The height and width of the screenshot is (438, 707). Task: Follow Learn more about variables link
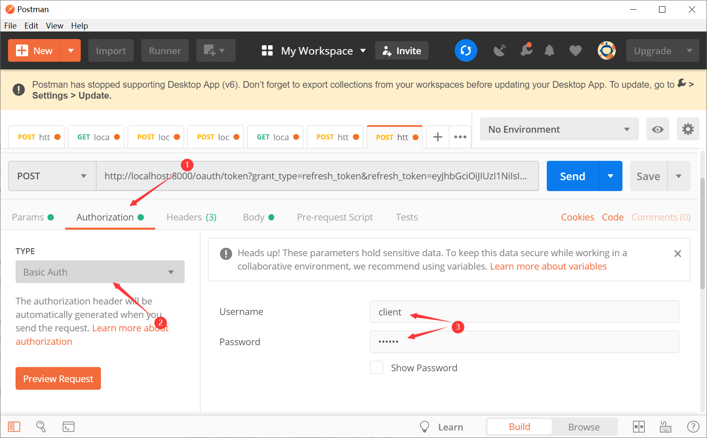coord(548,266)
